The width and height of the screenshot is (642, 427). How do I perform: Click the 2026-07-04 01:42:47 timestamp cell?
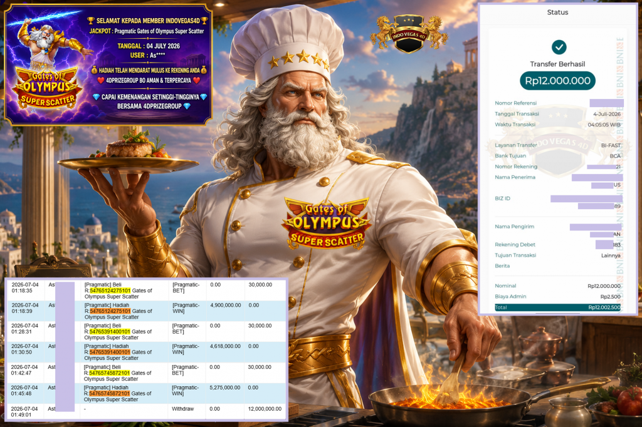tap(25, 370)
